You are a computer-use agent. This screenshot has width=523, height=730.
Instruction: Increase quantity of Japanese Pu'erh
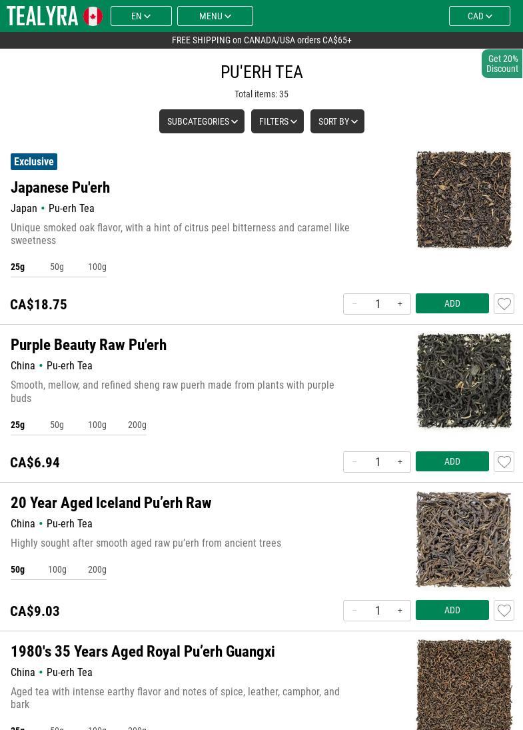coord(400,304)
